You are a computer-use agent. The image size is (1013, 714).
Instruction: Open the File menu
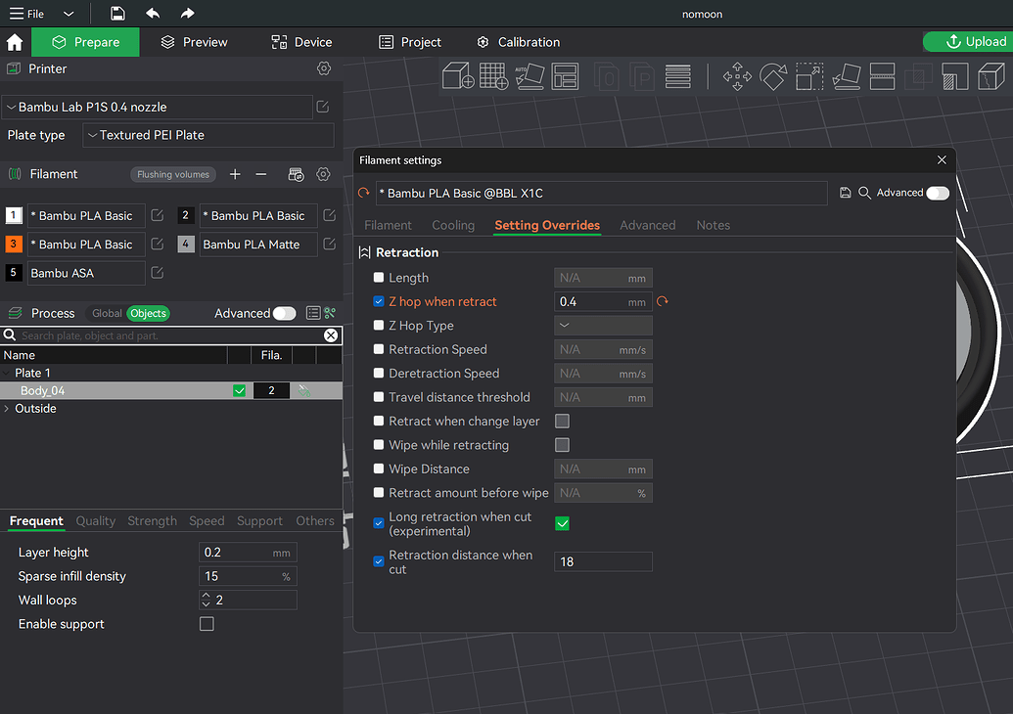(x=27, y=14)
